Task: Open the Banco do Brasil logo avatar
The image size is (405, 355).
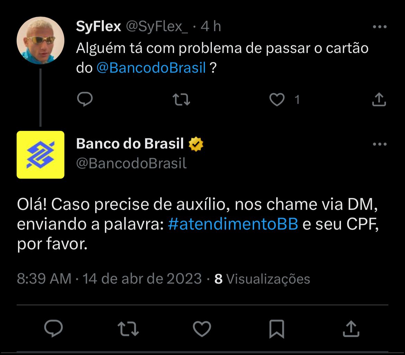Action: 40,154
